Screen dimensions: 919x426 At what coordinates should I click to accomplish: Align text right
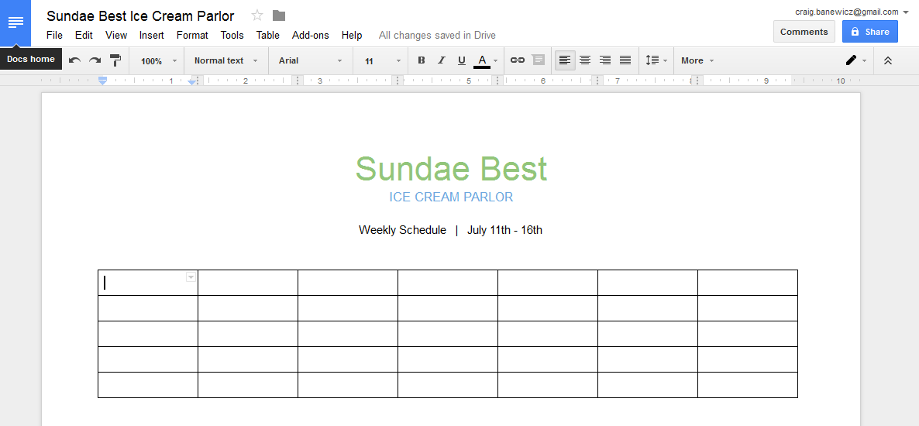605,60
